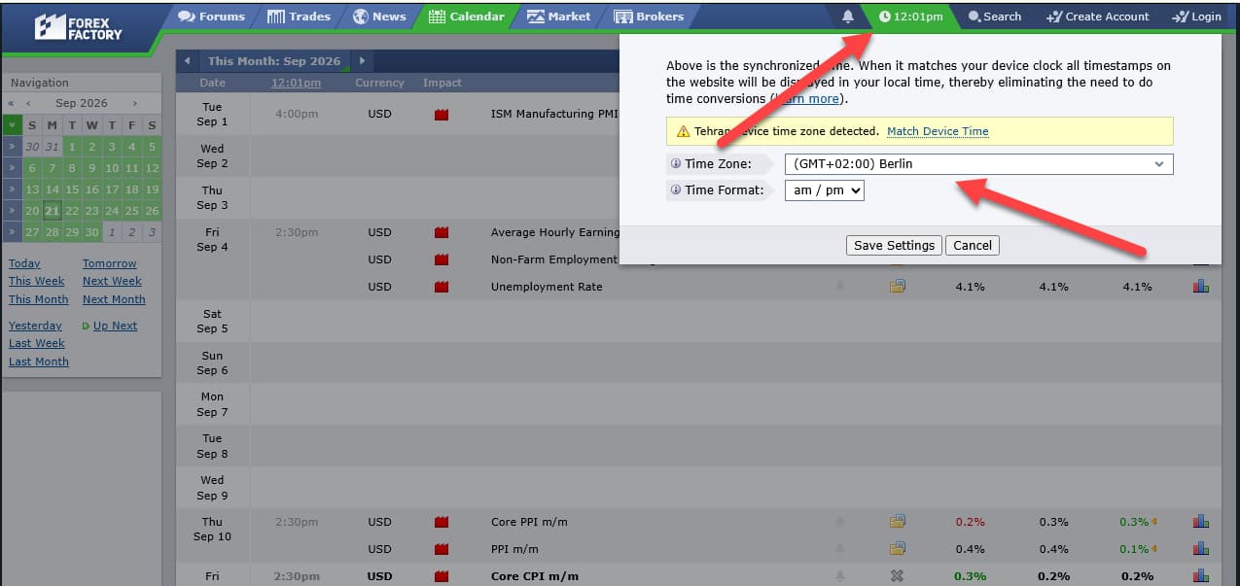The image size is (1240, 586).
Task: Click the Tomorrow navigation link
Action: tap(110, 263)
